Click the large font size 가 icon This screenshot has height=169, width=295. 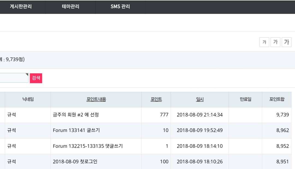tap(287, 42)
